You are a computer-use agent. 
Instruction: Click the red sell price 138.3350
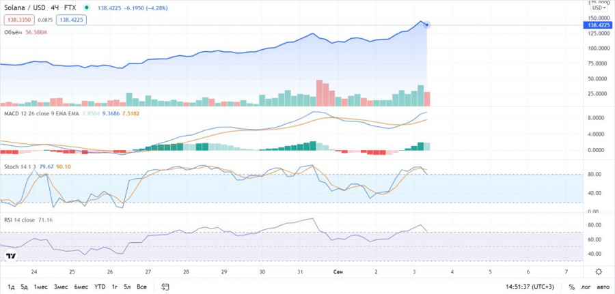19,20
